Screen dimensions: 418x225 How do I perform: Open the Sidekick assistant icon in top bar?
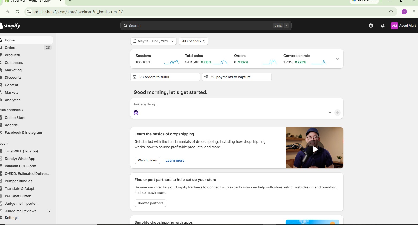(371, 26)
